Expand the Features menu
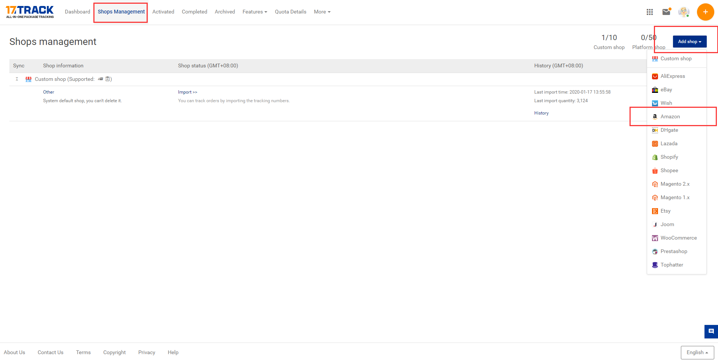The height and width of the screenshot is (362, 718). 255,12
